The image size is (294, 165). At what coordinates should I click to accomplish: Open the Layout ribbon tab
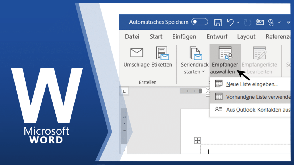(x=246, y=37)
